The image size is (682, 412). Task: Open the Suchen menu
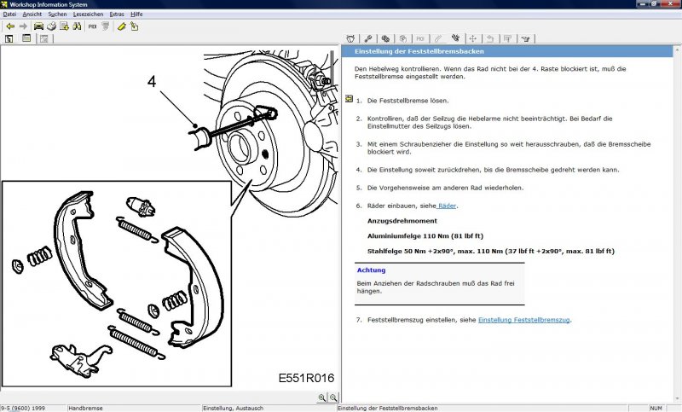(57, 15)
